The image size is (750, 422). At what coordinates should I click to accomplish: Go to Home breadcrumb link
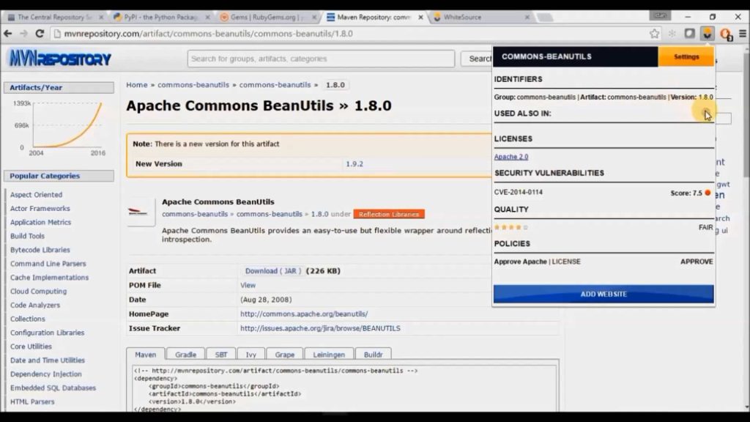137,85
